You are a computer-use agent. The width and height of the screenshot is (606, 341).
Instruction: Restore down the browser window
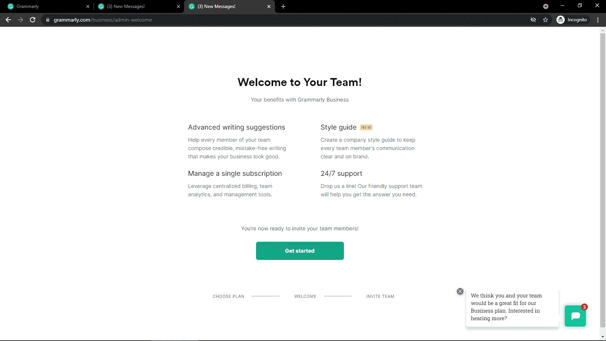pyautogui.click(x=580, y=6)
